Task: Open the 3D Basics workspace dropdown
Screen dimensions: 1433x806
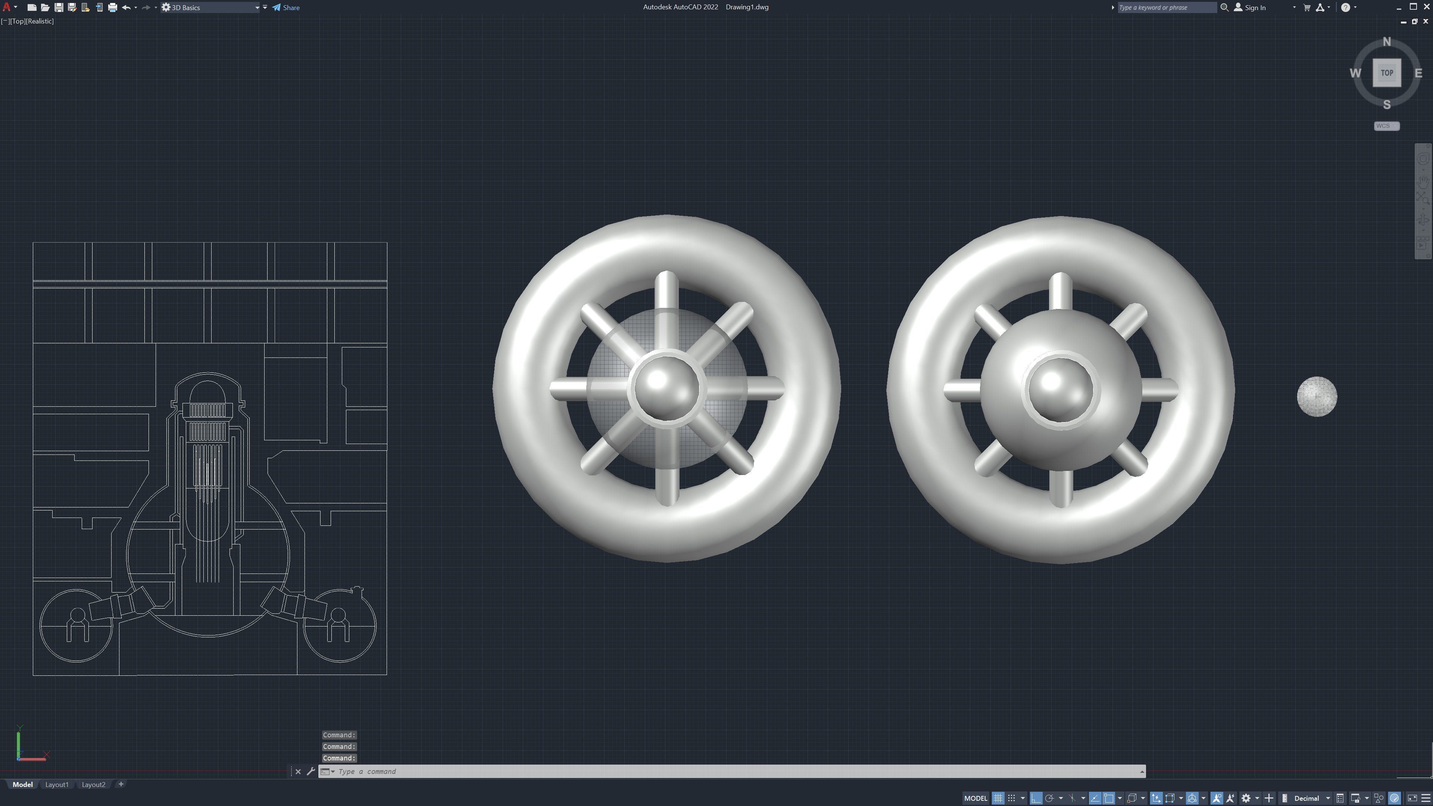Action: [257, 8]
